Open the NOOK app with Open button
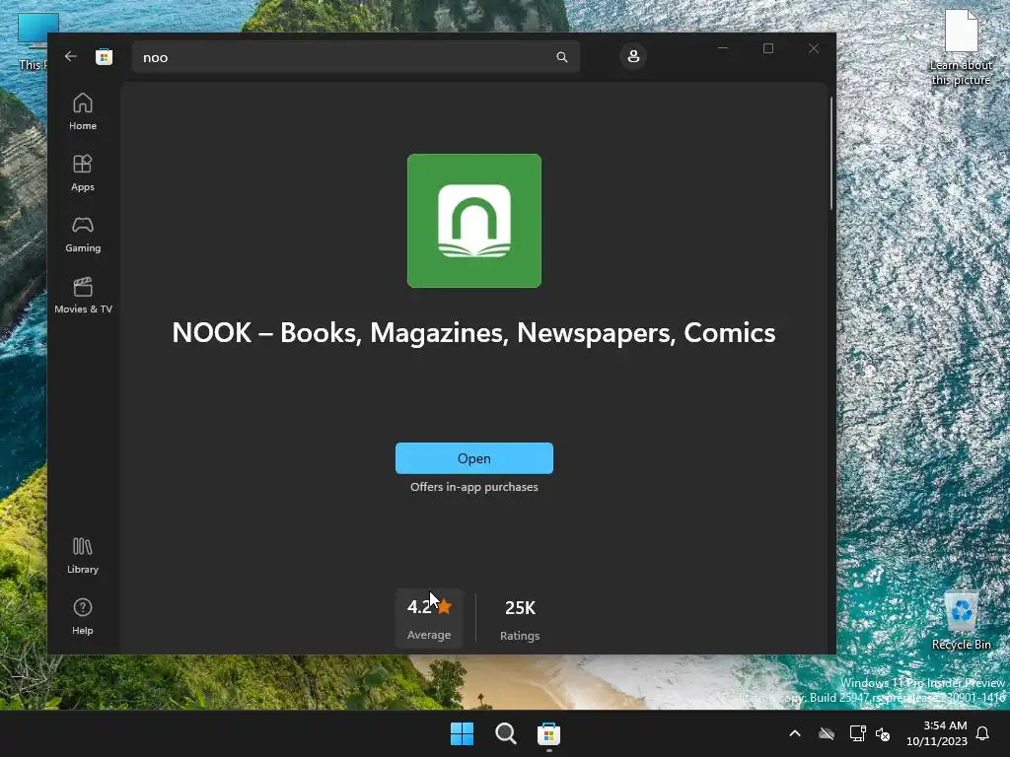The height and width of the screenshot is (757, 1010). pyautogui.click(x=474, y=458)
